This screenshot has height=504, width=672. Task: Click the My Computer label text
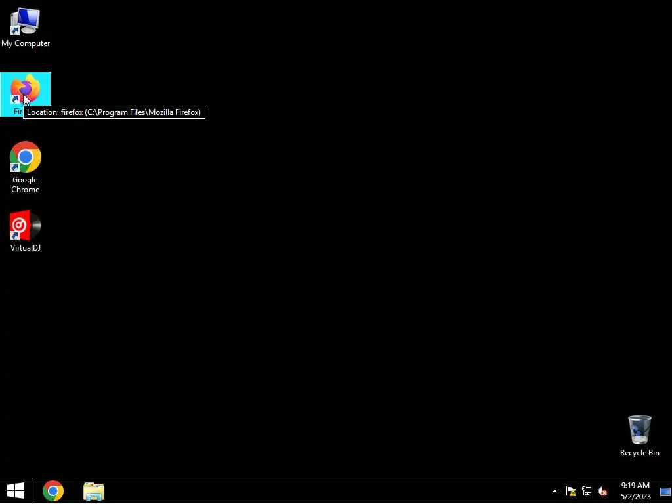coord(26,43)
